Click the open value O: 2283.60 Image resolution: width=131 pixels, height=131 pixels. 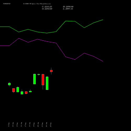tap(47, 9)
